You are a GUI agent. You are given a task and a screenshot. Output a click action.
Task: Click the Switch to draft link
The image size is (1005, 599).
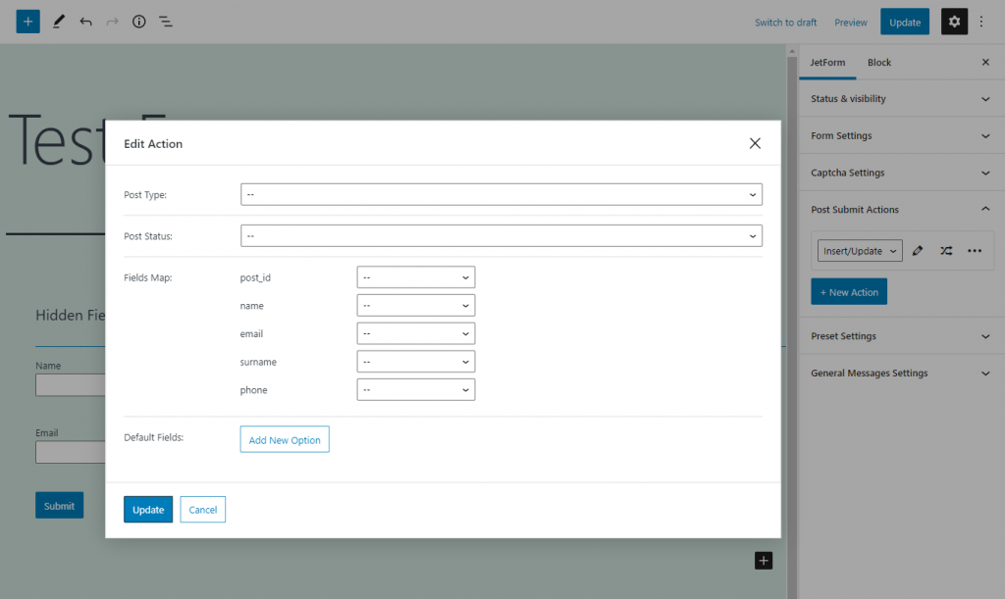point(785,23)
